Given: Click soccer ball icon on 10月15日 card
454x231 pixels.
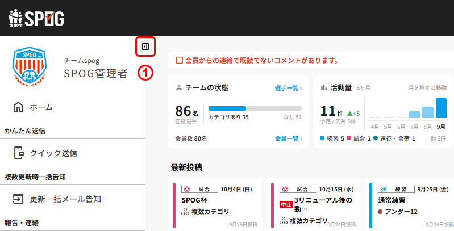Looking at the screenshot, I should tap(285, 190).
